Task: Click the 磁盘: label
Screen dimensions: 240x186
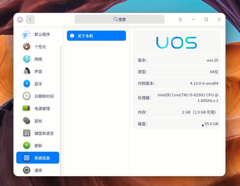Action: (142, 124)
